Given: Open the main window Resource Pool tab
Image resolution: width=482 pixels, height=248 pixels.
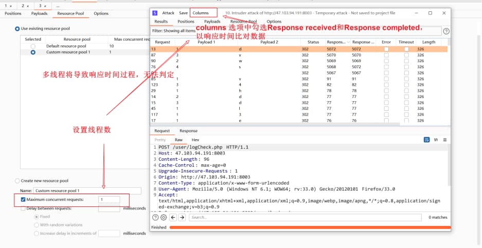Looking at the screenshot, I should tap(70, 13).
